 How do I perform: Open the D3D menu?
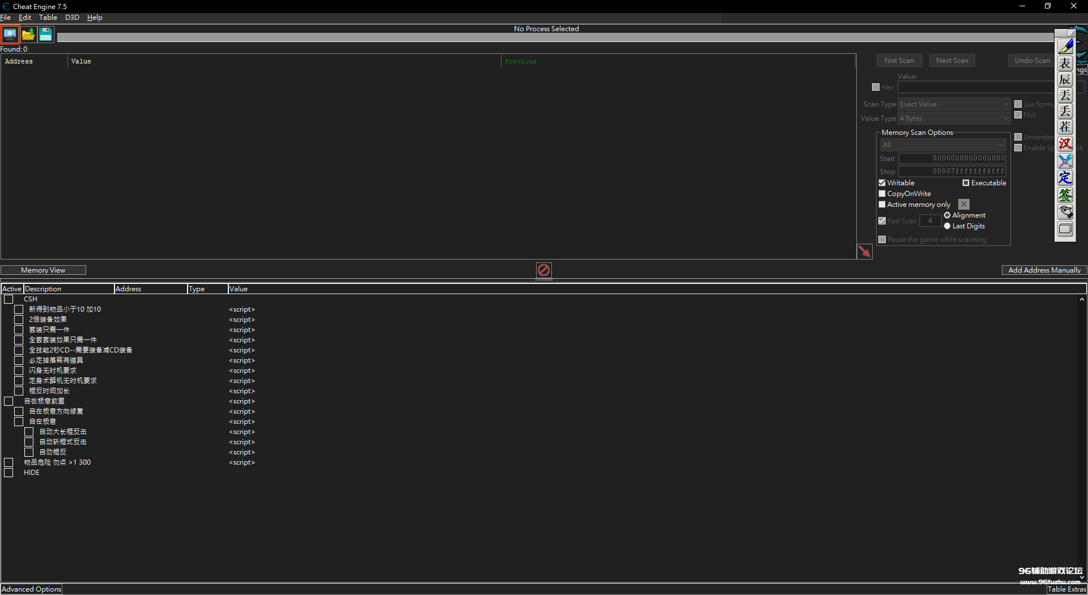coord(72,18)
